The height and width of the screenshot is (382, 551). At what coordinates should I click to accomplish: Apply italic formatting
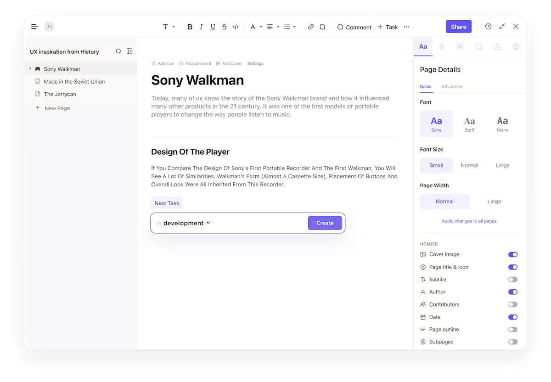pos(201,27)
